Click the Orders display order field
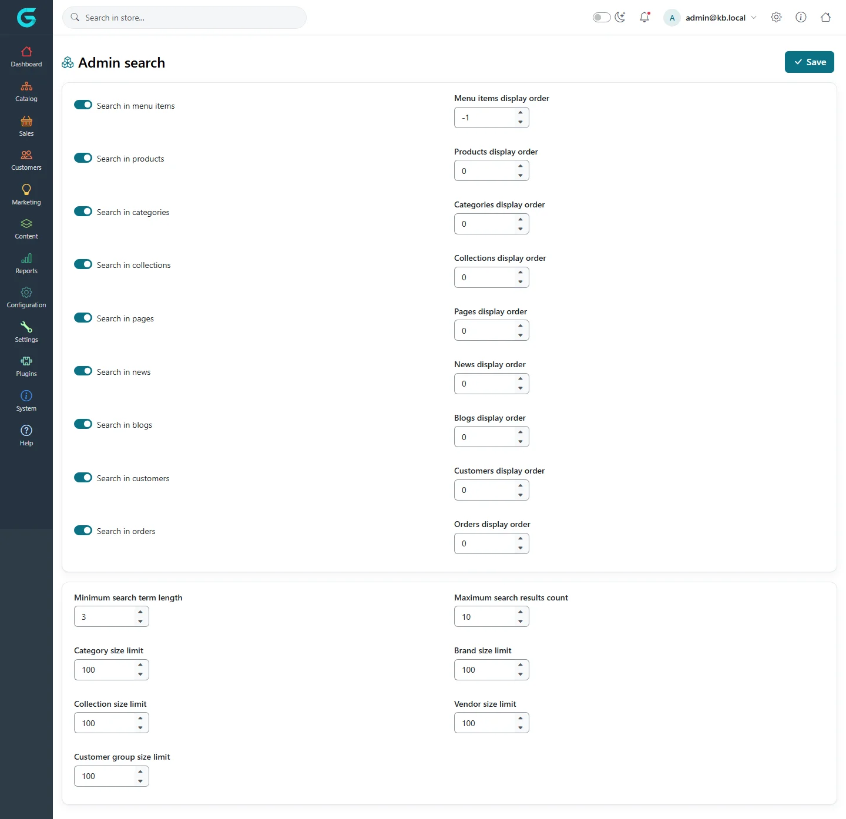Viewport: 846px width, 819px height. tap(492, 543)
